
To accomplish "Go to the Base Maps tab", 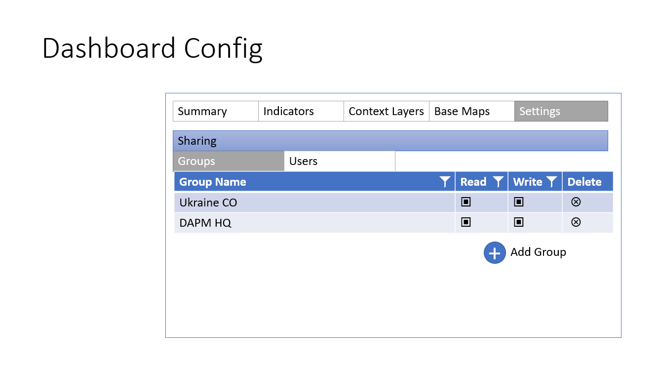I will [x=472, y=111].
